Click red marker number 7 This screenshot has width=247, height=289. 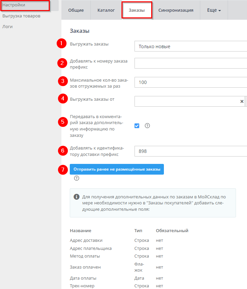tap(61, 170)
